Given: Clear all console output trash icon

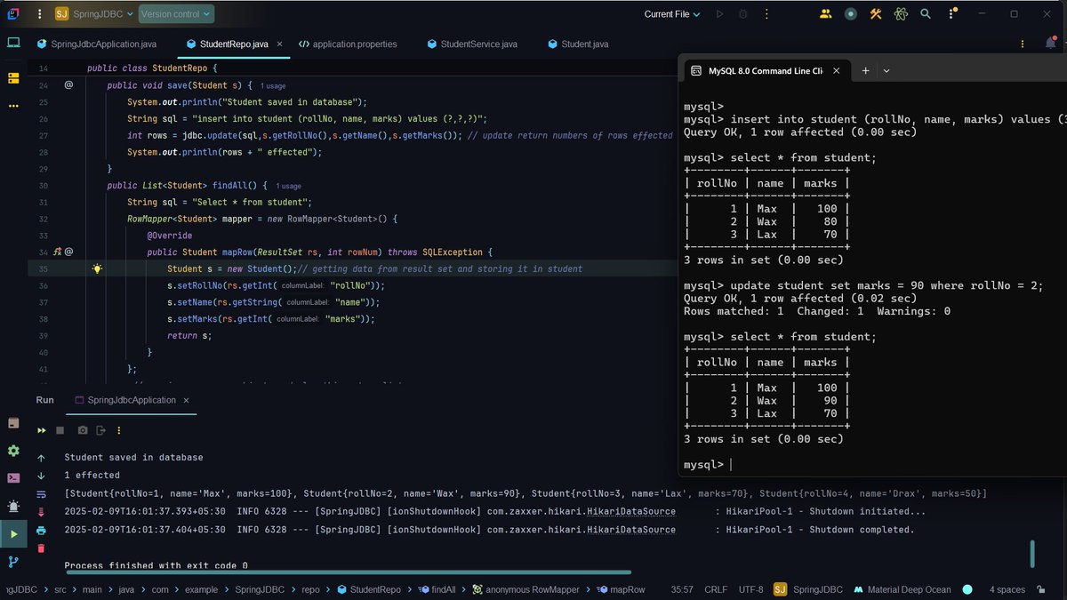Looking at the screenshot, I should click(x=41, y=548).
